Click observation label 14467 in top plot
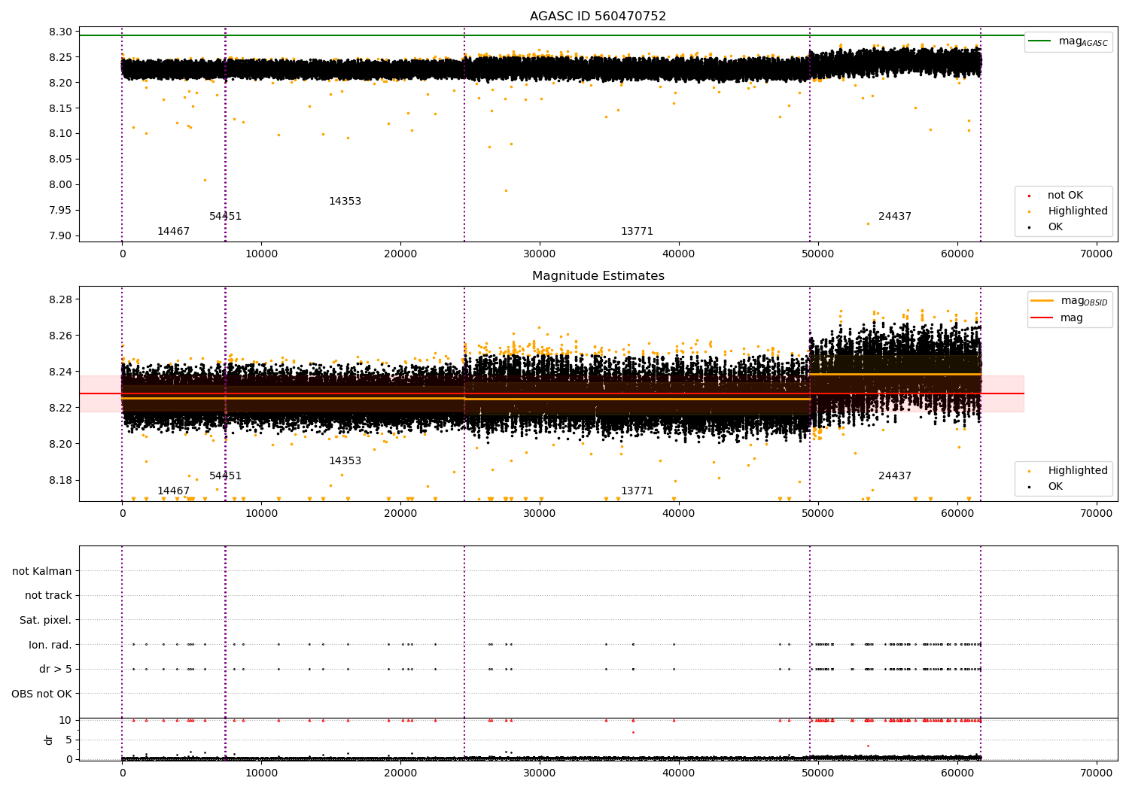The height and width of the screenshot is (790, 1129). 173,231
